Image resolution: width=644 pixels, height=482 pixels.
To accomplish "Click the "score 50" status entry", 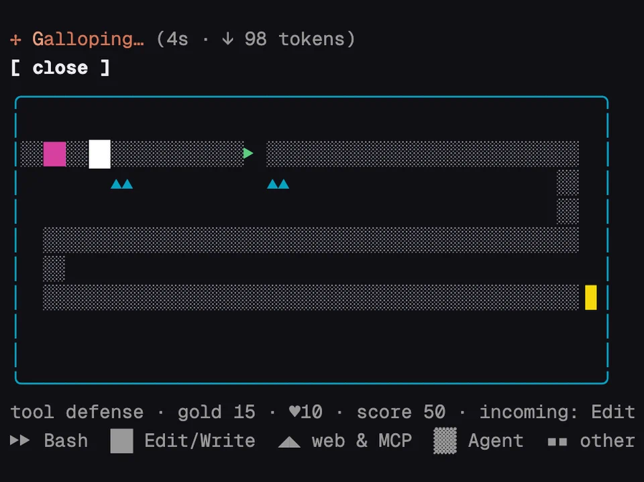I will (401, 412).
